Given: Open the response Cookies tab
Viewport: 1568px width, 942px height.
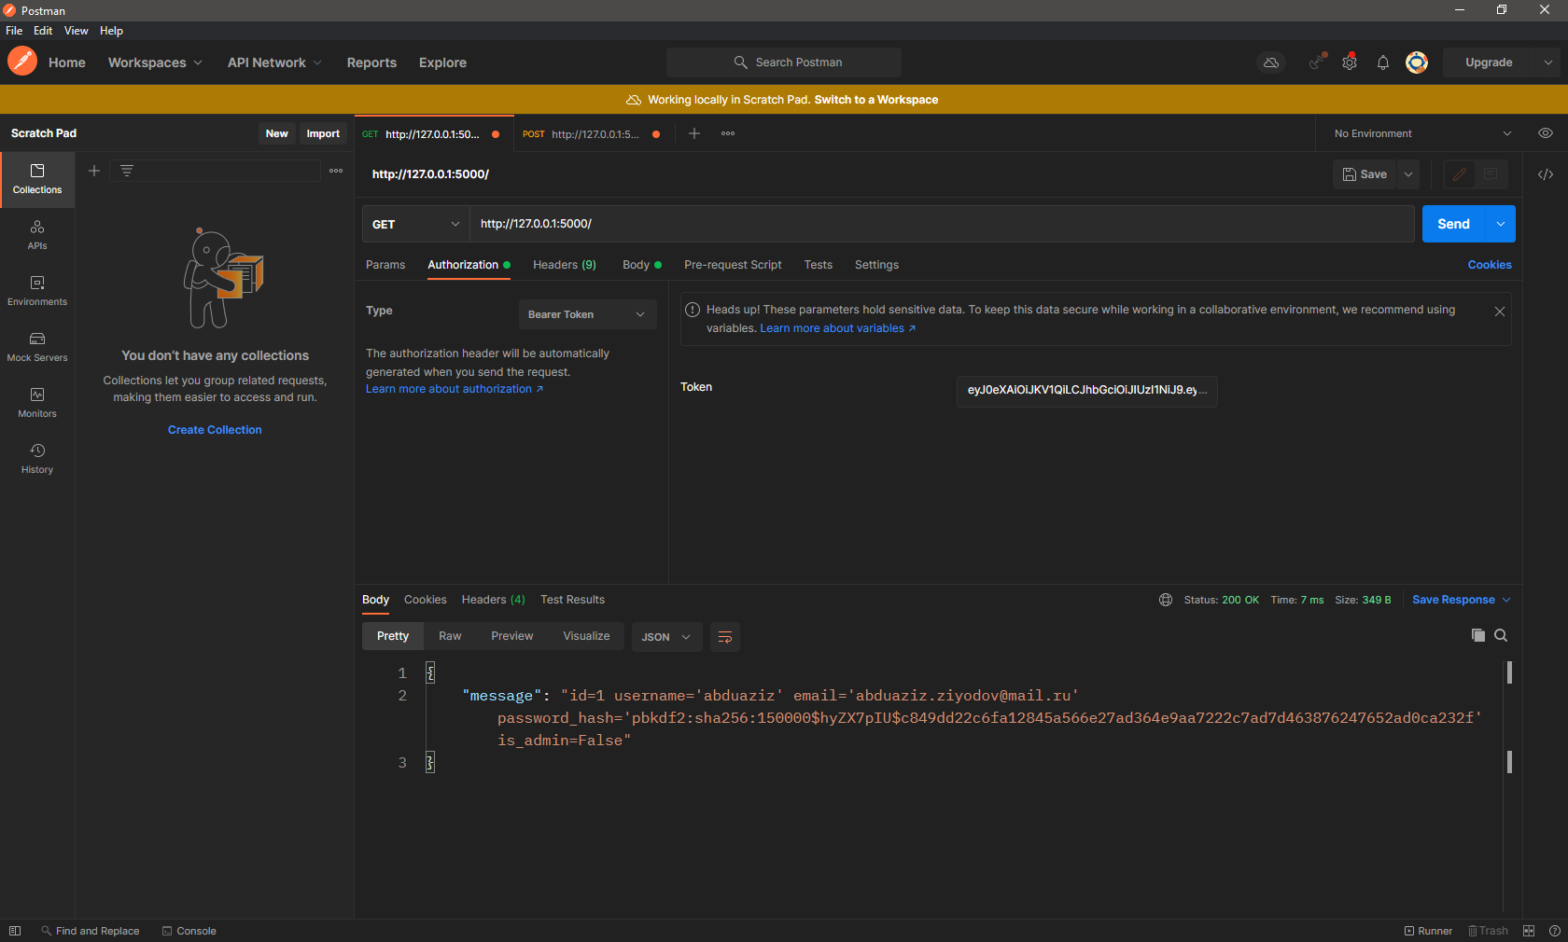Looking at the screenshot, I should [425, 600].
